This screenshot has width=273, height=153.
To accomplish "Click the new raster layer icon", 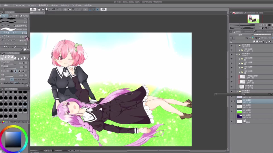I will pos(254,42).
